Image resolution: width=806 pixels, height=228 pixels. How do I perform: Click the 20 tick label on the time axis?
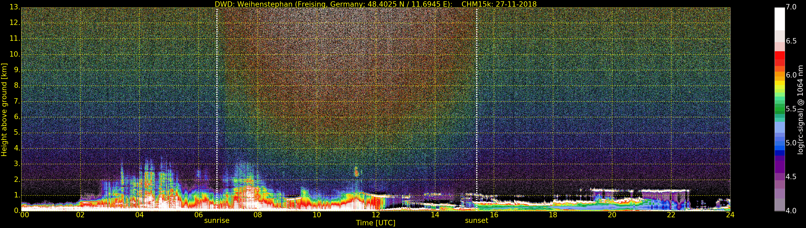[x=612, y=215]
